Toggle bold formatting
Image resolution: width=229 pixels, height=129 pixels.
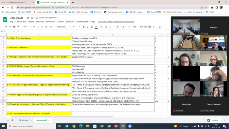point(84,27)
